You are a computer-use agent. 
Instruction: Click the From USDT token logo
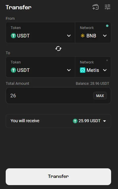coord(13,36)
